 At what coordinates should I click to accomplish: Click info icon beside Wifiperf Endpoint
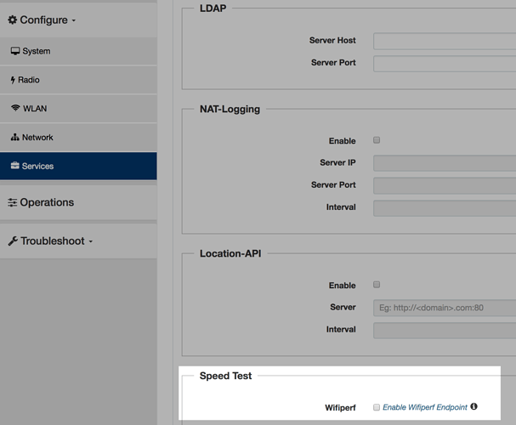tap(474, 407)
